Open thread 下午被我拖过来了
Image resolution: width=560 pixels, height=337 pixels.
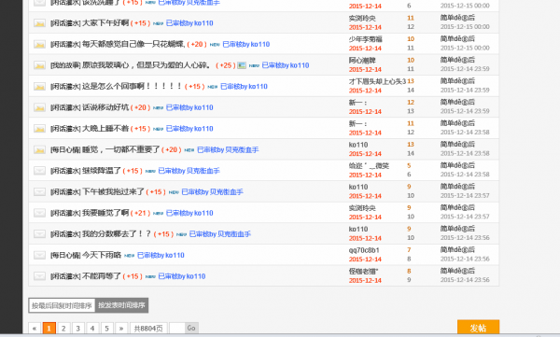click(x=113, y=192)
